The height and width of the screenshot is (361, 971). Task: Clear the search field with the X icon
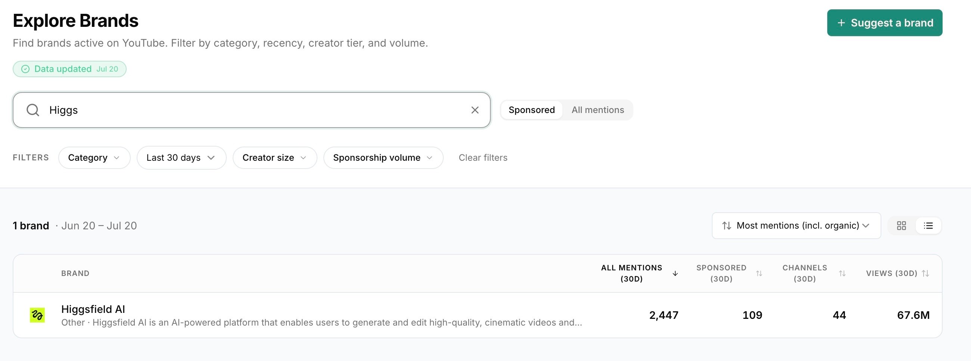coord(475,110)
